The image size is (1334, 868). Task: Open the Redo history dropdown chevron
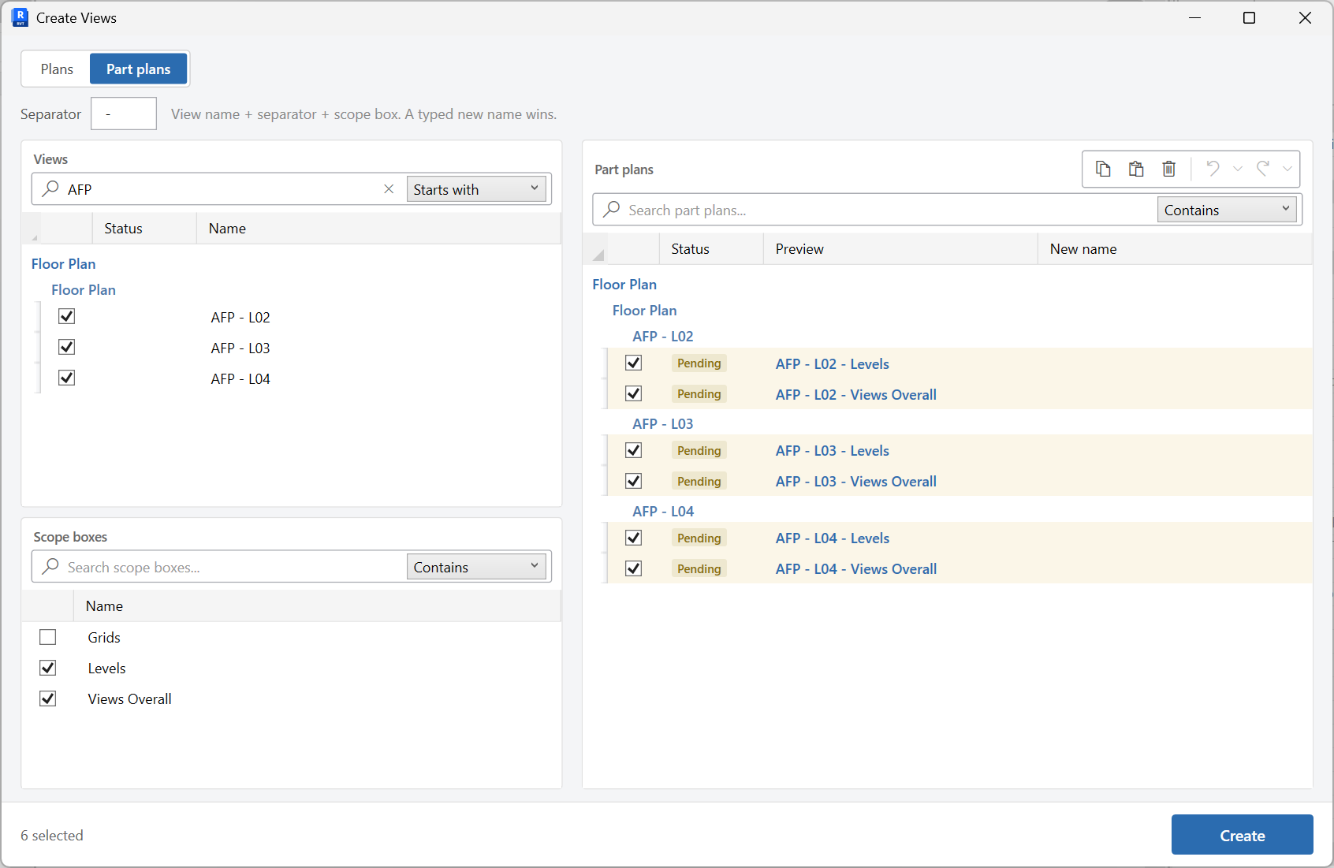(1287, 169)
